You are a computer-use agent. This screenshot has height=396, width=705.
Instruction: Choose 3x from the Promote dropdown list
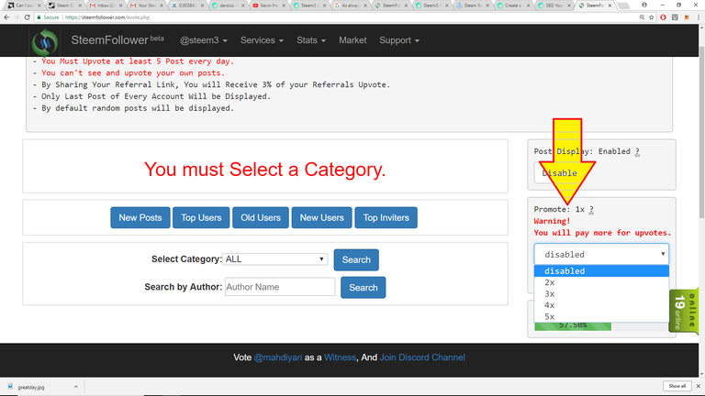point(549,294)
